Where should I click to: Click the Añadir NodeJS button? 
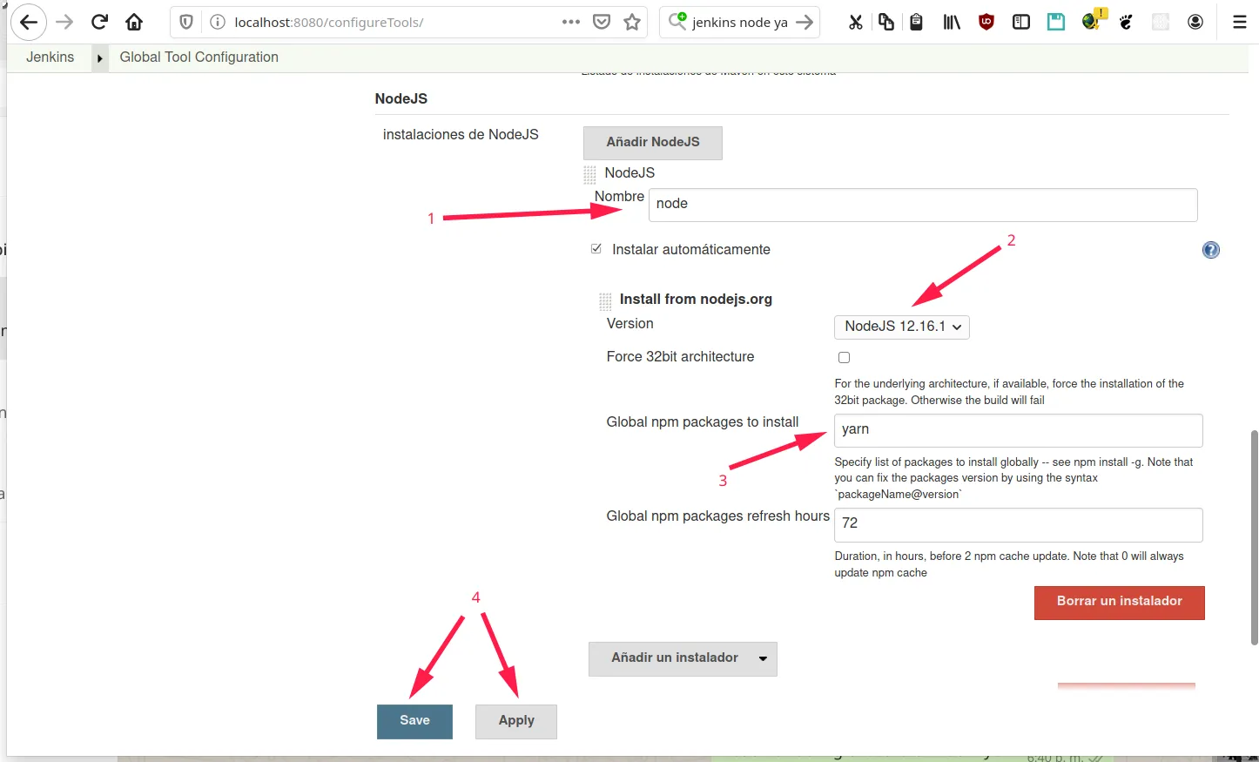tap(653, 143)
